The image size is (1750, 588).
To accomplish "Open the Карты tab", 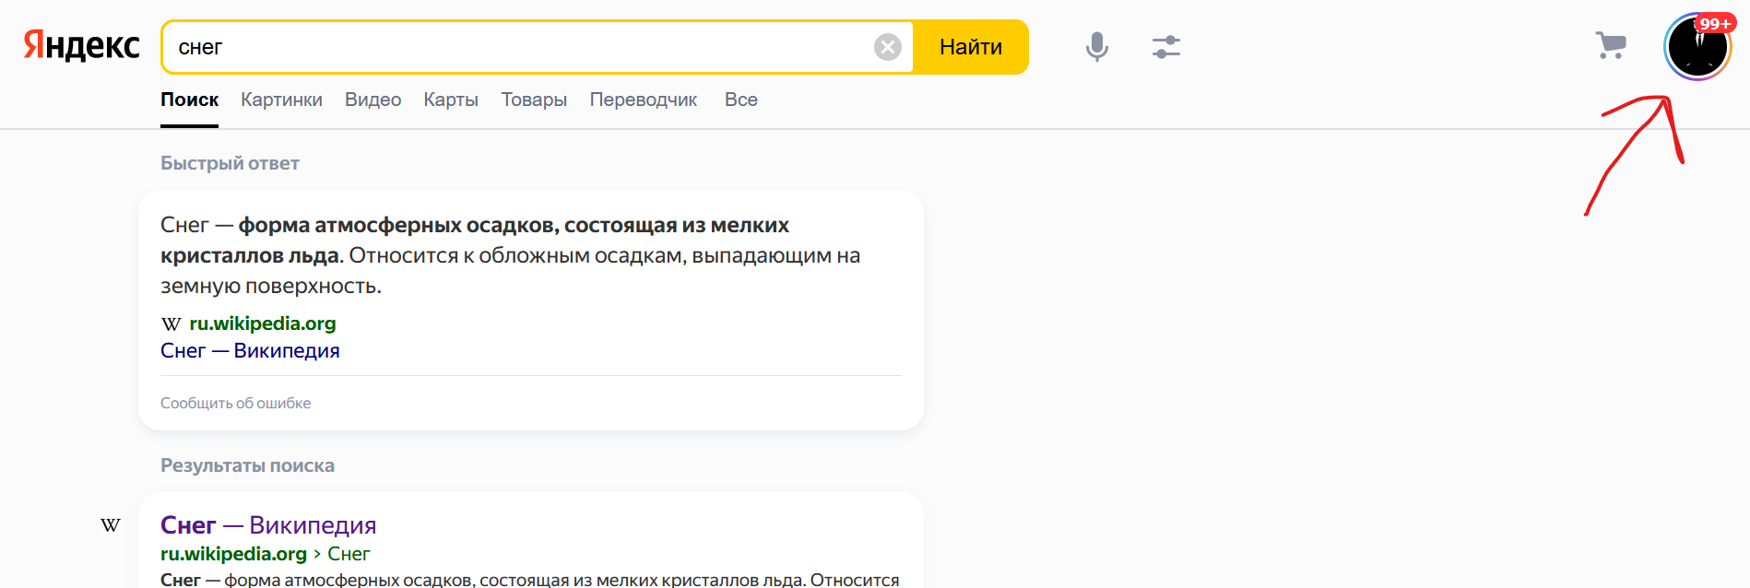I will coord(451,100).
